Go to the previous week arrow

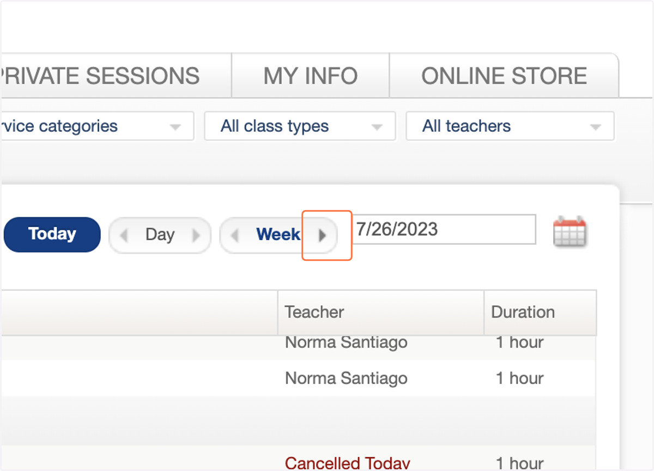235,235
